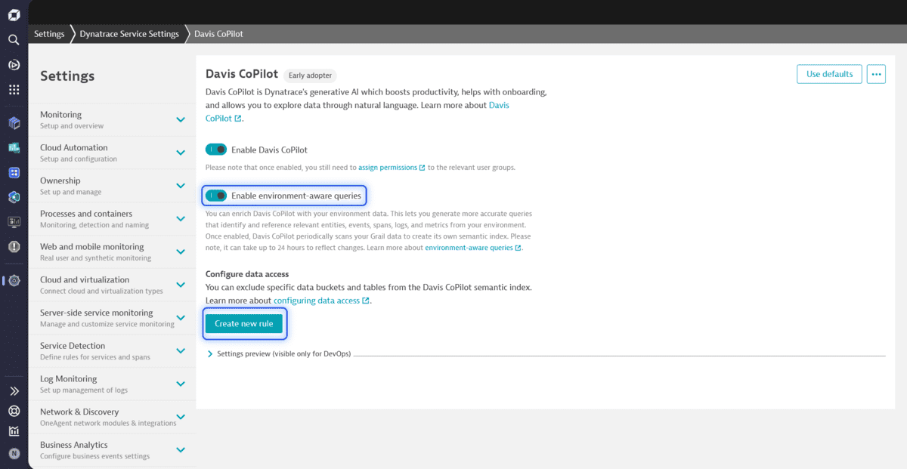
Task: Select the highlighted Settings gear icon
Action: tap(13, 279)
